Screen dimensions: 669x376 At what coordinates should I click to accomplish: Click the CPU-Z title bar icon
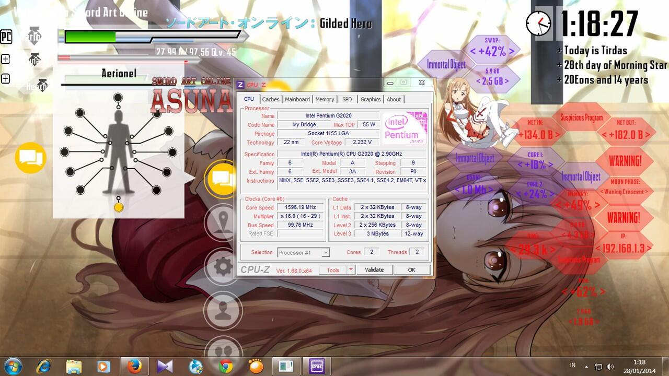[240, 84]
